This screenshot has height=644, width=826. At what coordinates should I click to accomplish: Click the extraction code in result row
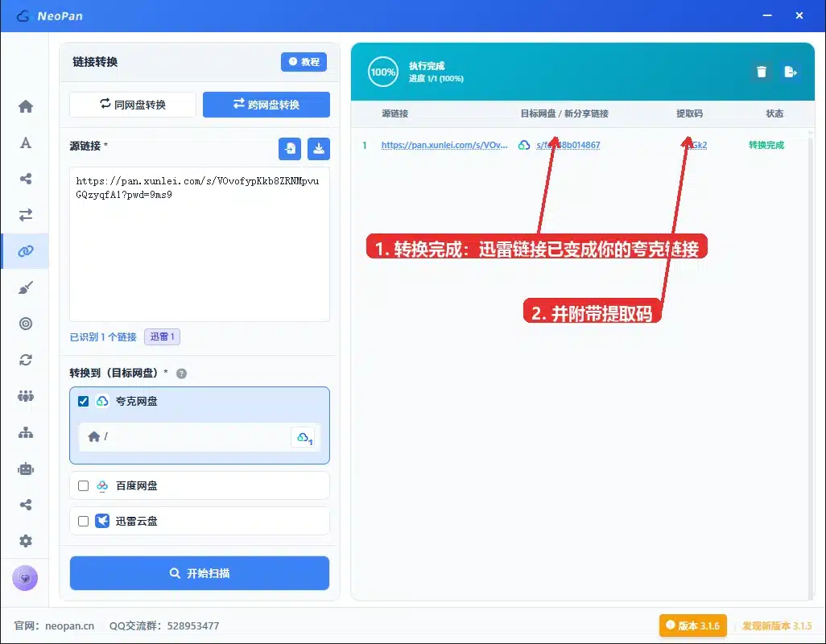click(696, 145)
